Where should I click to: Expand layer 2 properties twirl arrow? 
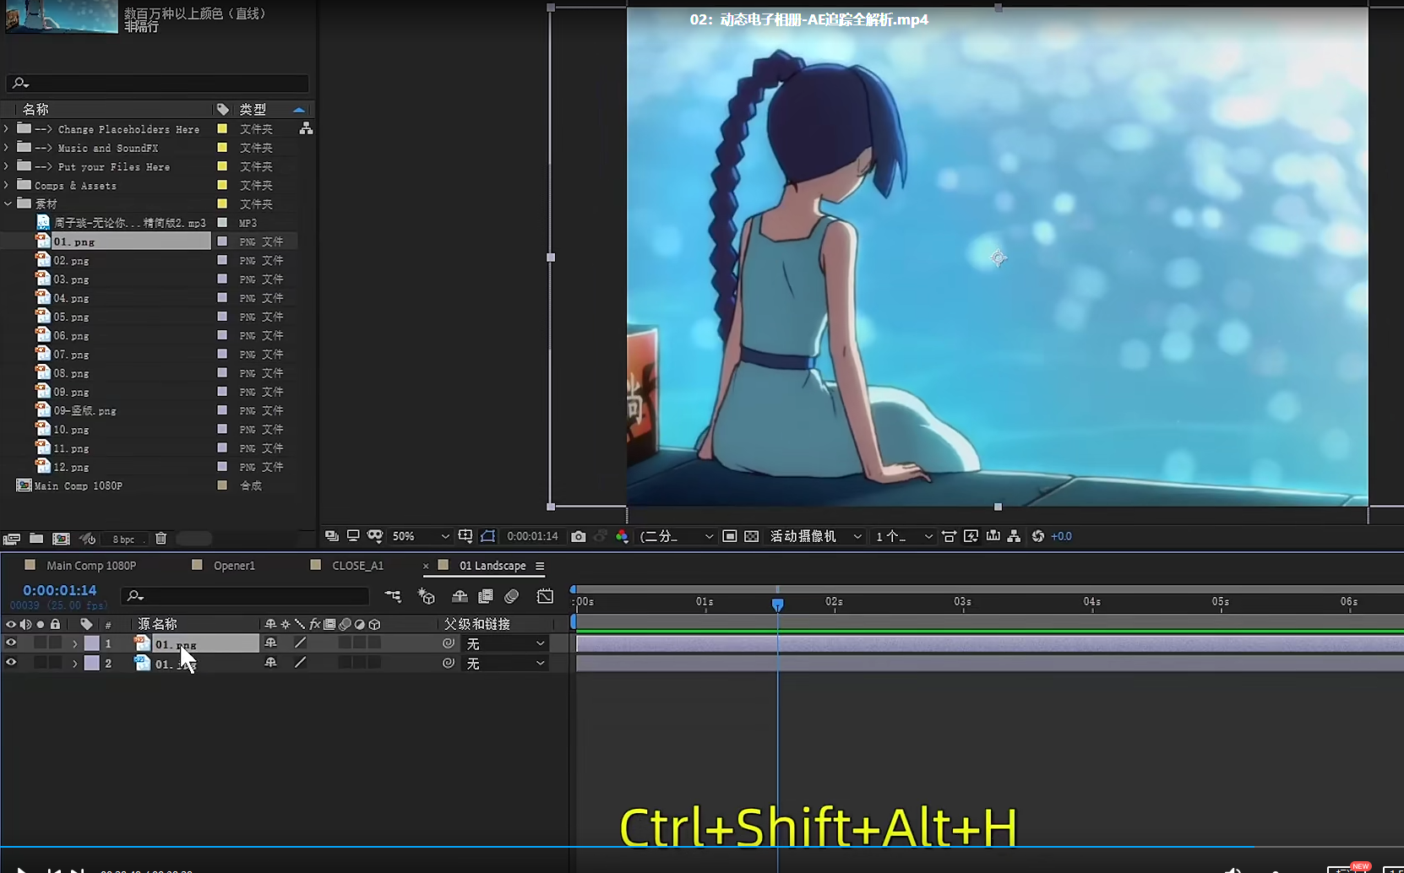pos(75,664)
